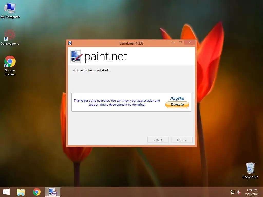Click the paint.net 4.3.8 title bar text
Screen dimensions: 263x197
pos(131,43)
